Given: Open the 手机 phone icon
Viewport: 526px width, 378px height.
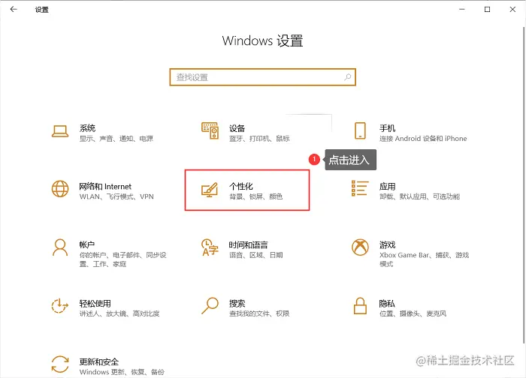Looking at the screenshot, I should point(360,130).
